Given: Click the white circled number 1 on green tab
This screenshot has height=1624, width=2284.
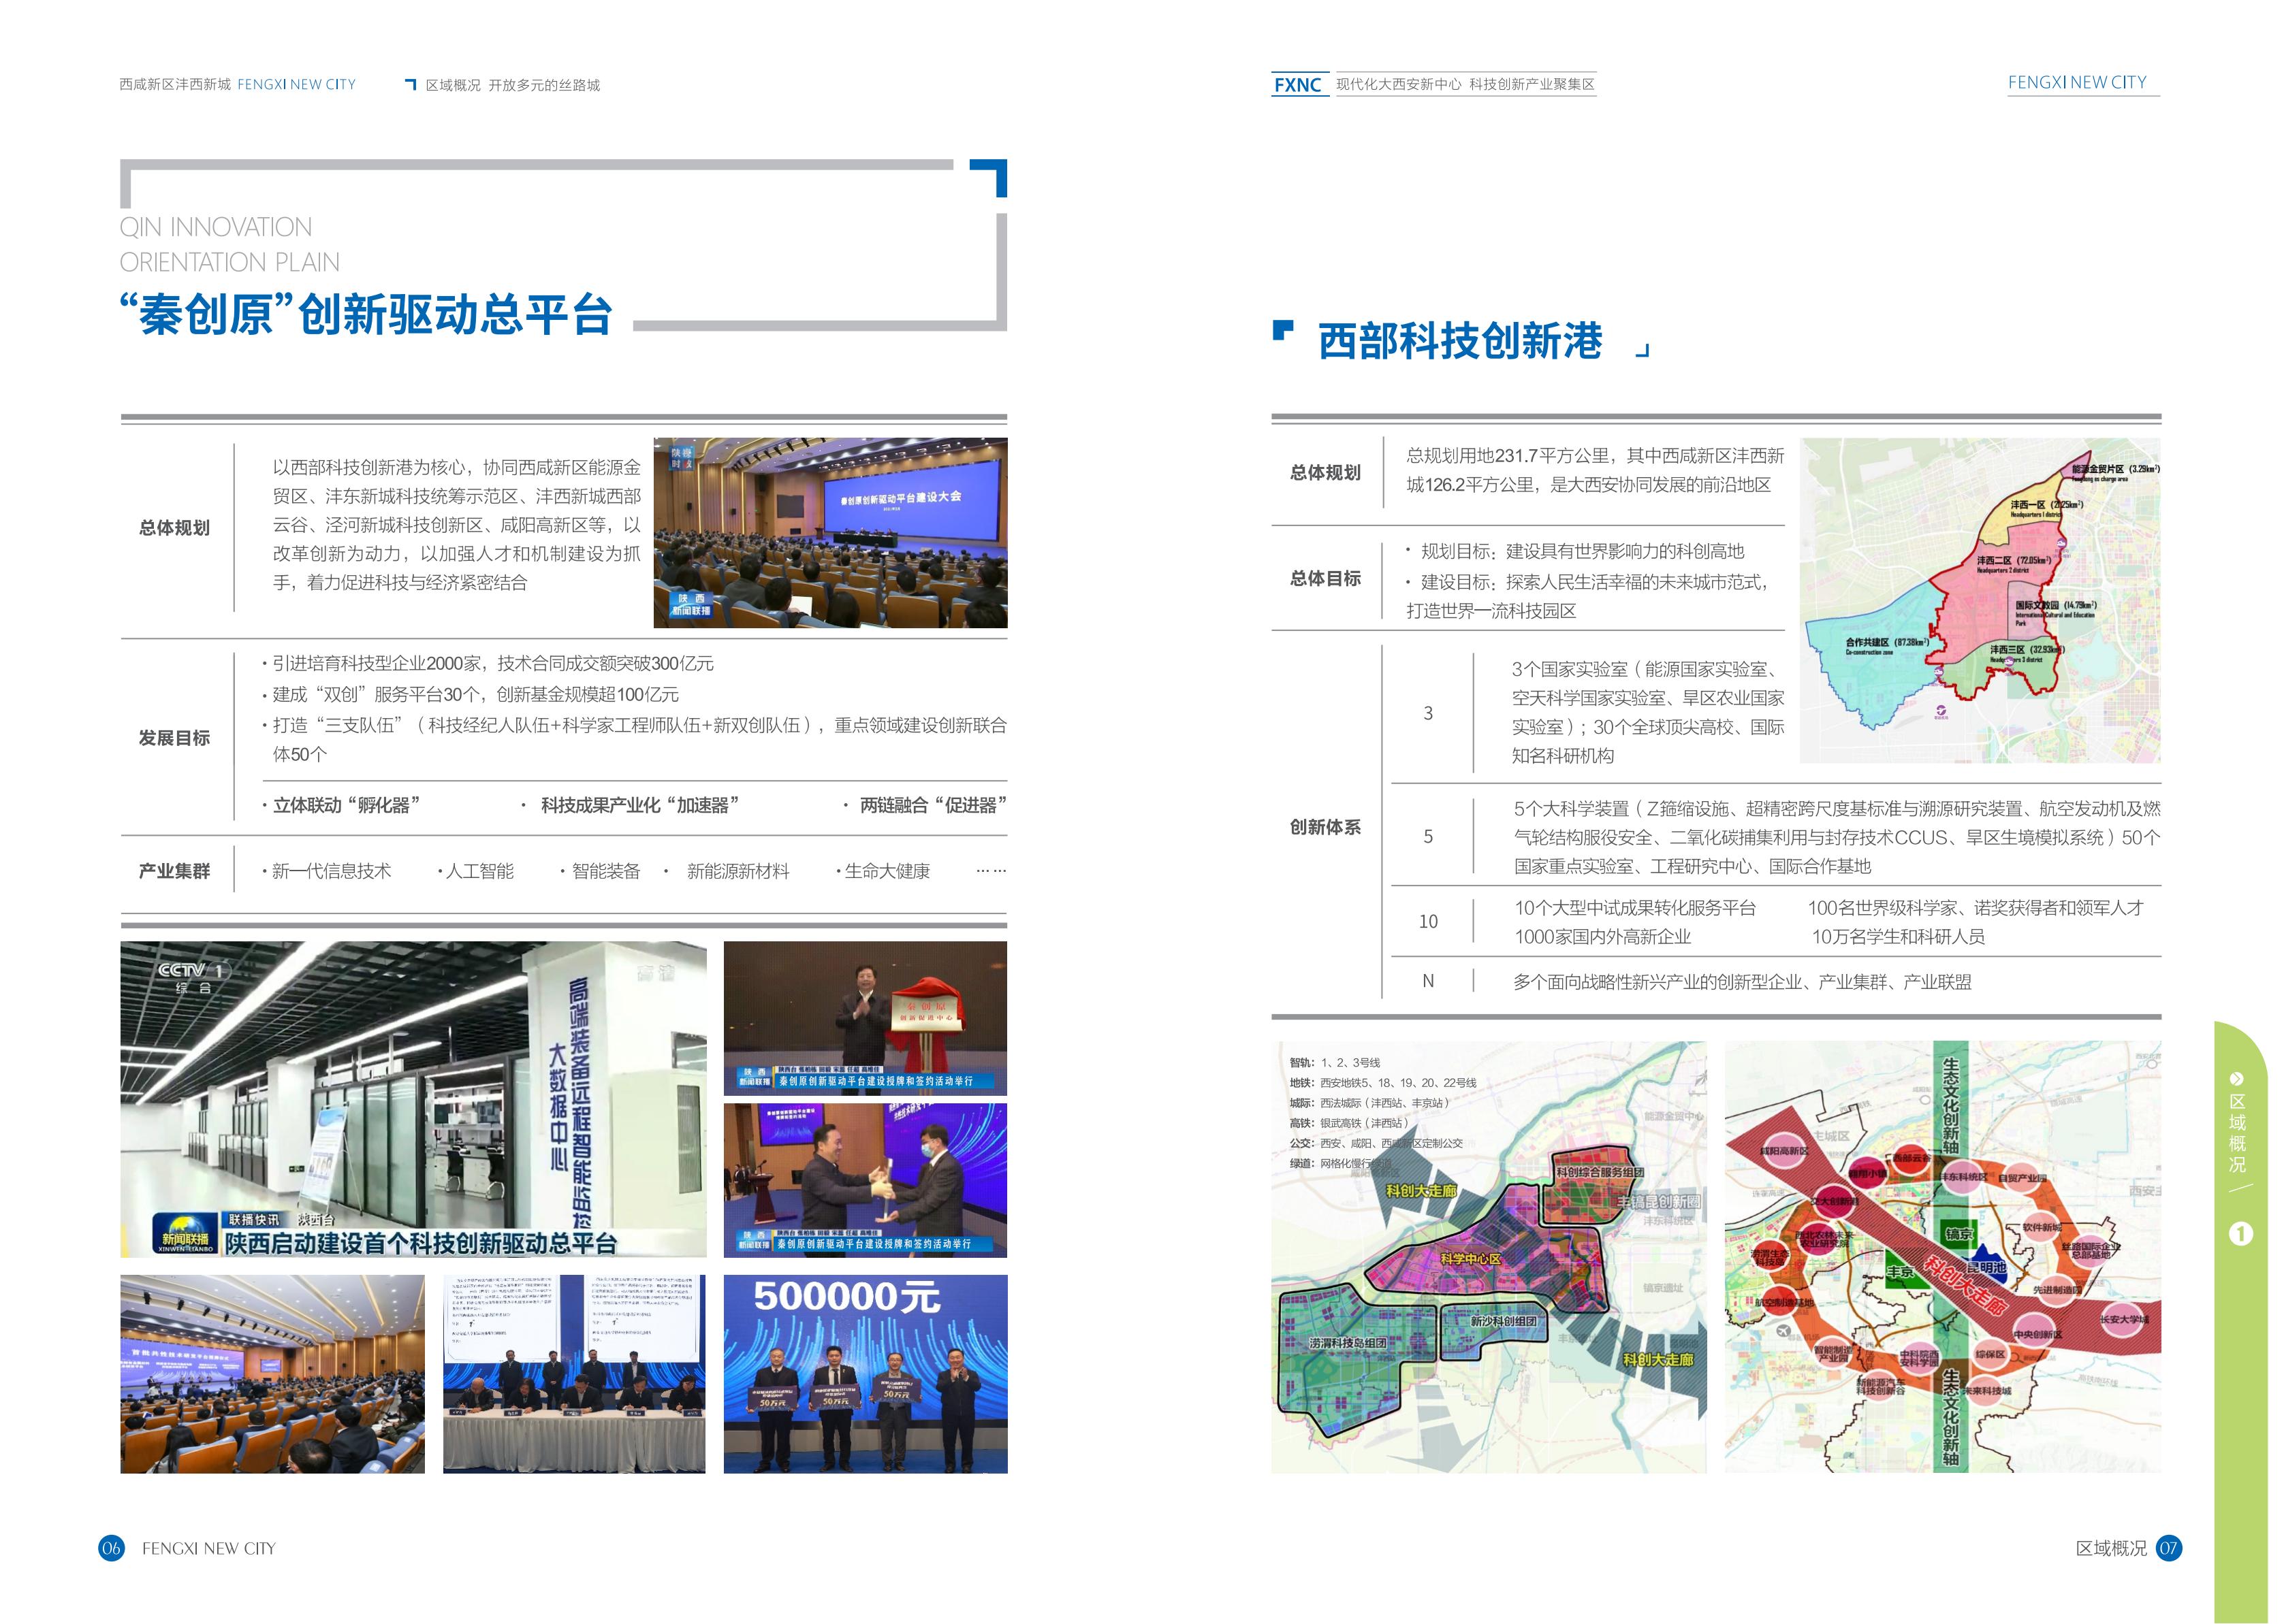Looking at the screenshot, I should (2241, 1234).
